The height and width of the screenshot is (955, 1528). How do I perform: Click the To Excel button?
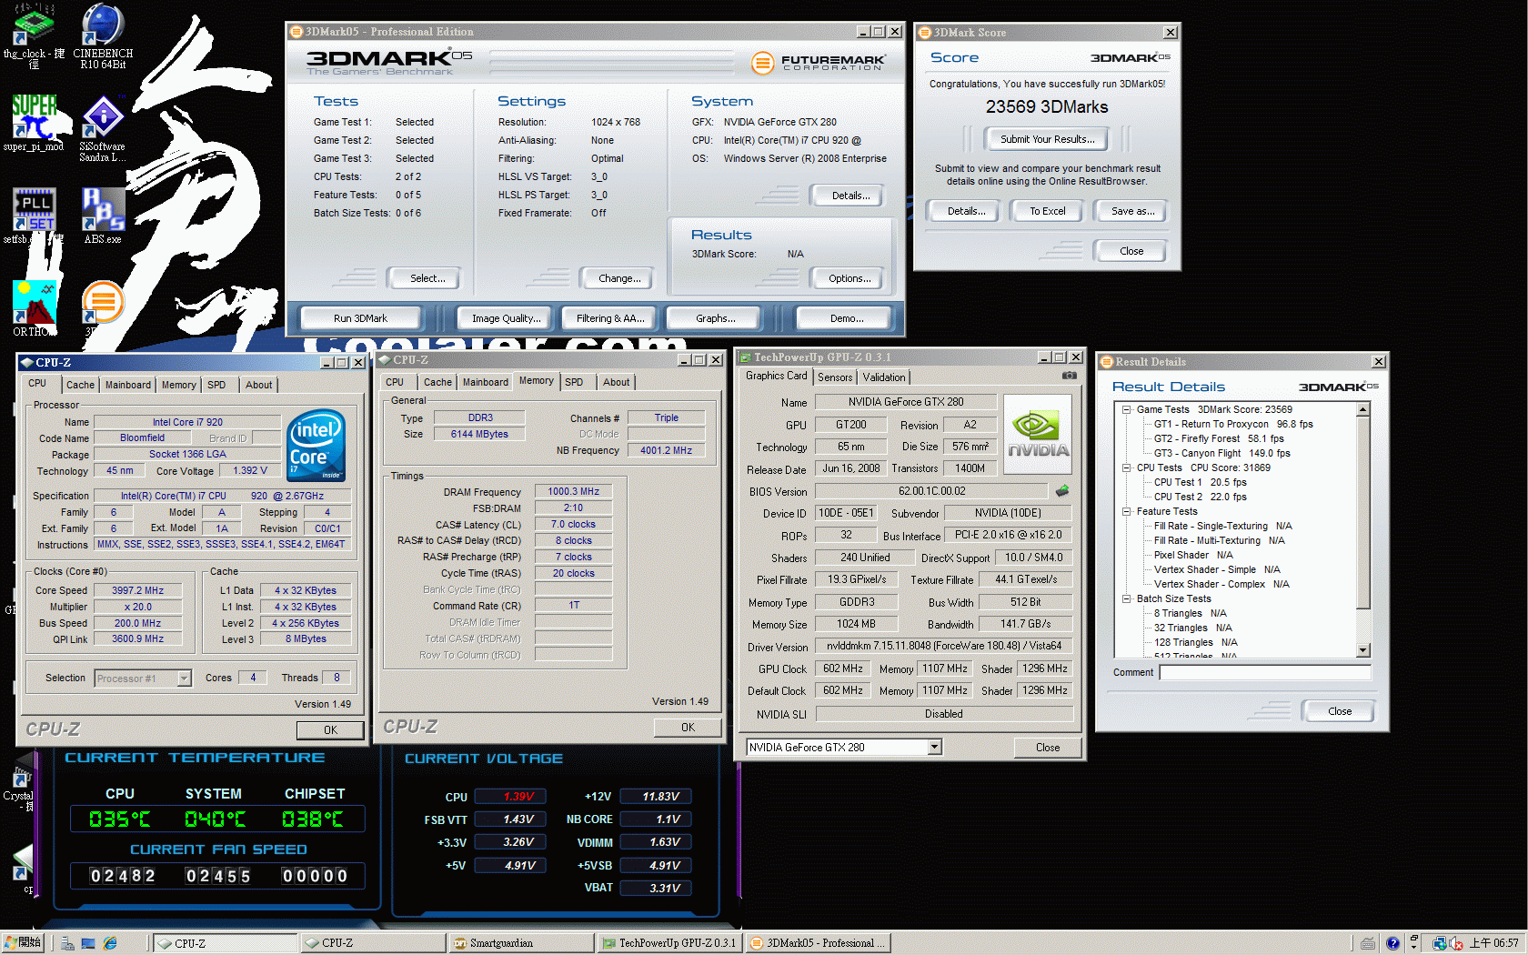coord(1047,211)
